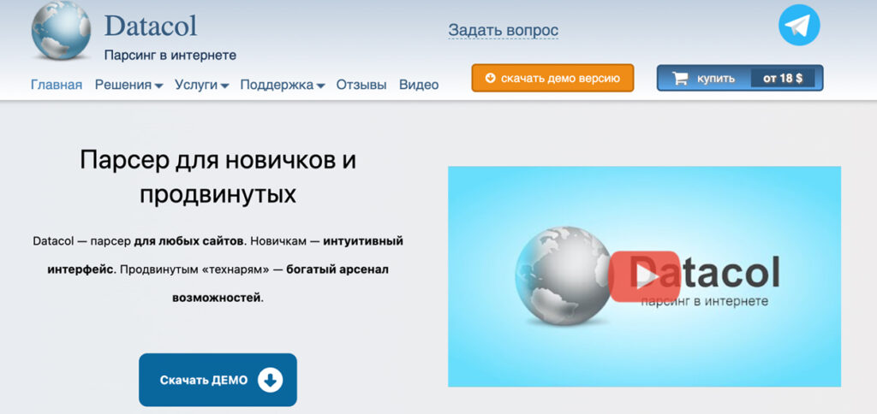Click the Задать вопрос link
The width and height of the screenshot is (877, 414).
click(x=504, y=30)
